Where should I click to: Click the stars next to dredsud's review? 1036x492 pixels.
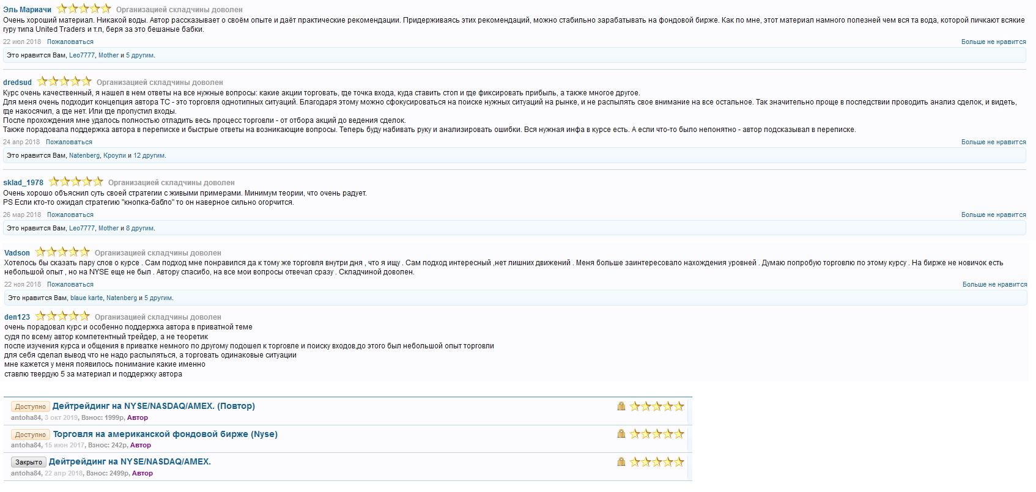pyautogui.click(x=64, y=82)
